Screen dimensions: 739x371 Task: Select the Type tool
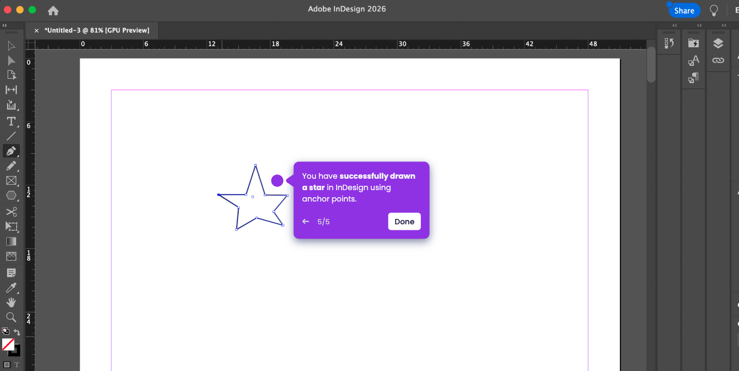click(11, 121)
